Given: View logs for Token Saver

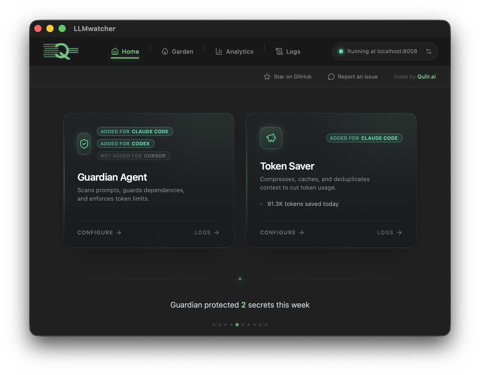Looking at the screenshot, I should tap(389, 233).
